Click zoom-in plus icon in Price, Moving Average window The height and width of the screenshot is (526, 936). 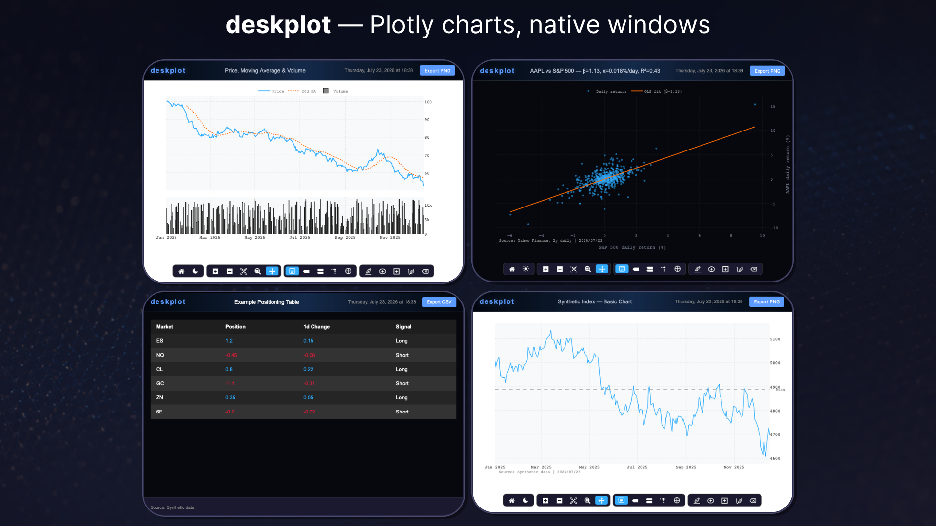coord(215,271)
